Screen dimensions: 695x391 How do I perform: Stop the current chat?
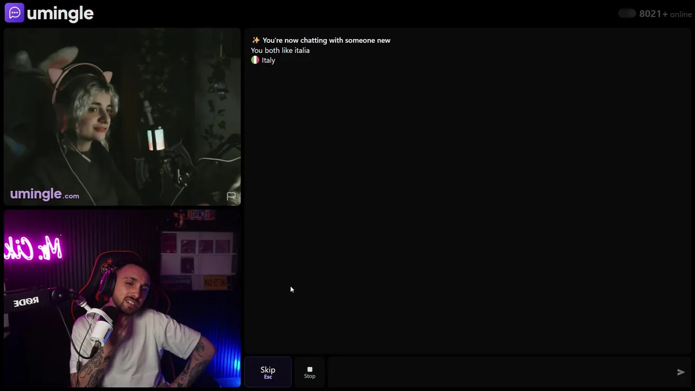pyautogui.click(x=309, y=372)
